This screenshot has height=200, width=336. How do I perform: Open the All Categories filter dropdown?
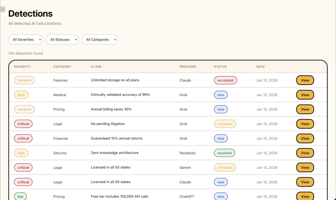point(100,39)
